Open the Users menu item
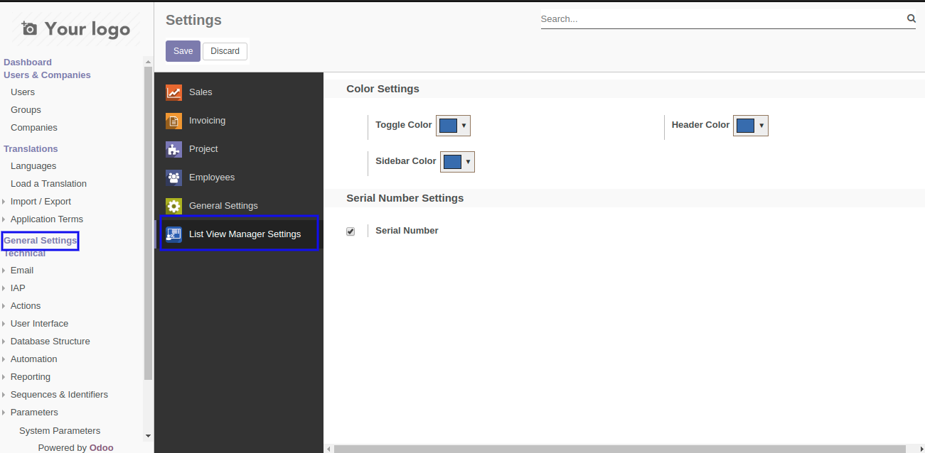Viewport: 925px width, 453px height. click(23, 92)
